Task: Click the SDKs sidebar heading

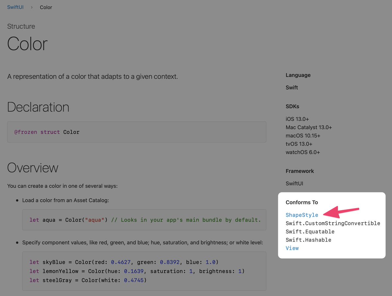Action: point(292,106)
